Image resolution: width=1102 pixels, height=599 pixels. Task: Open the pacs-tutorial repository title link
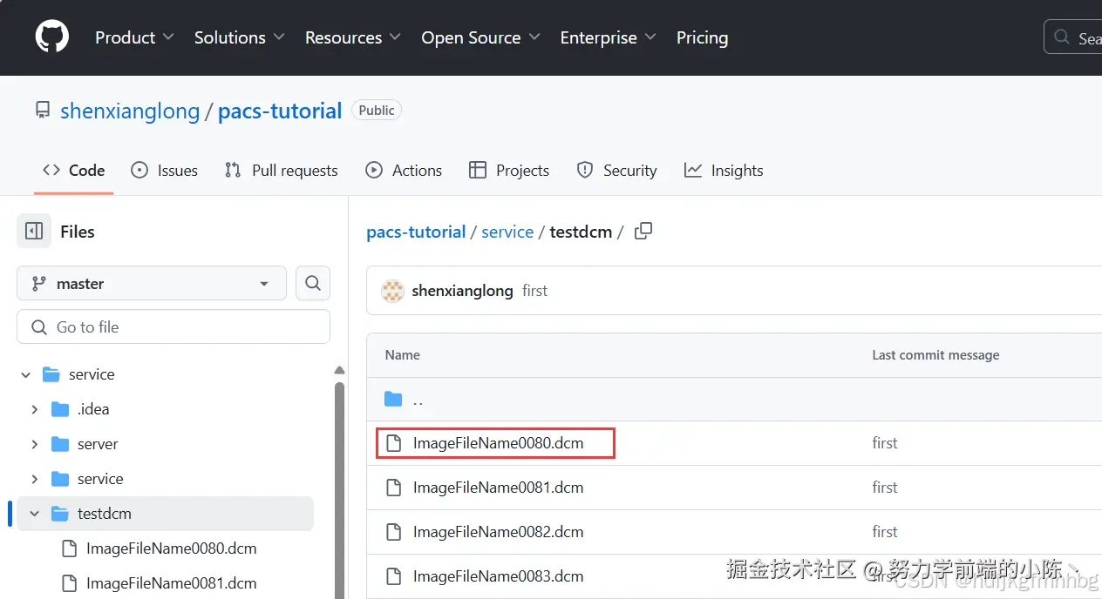tap(280, 111)
